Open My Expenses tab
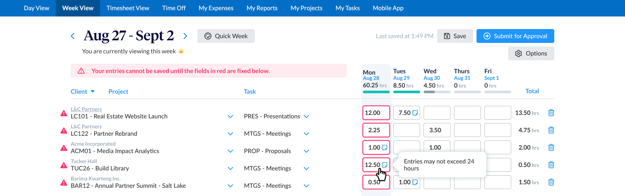This screenshot has width=625, height=196. click(x=216, y=8)
